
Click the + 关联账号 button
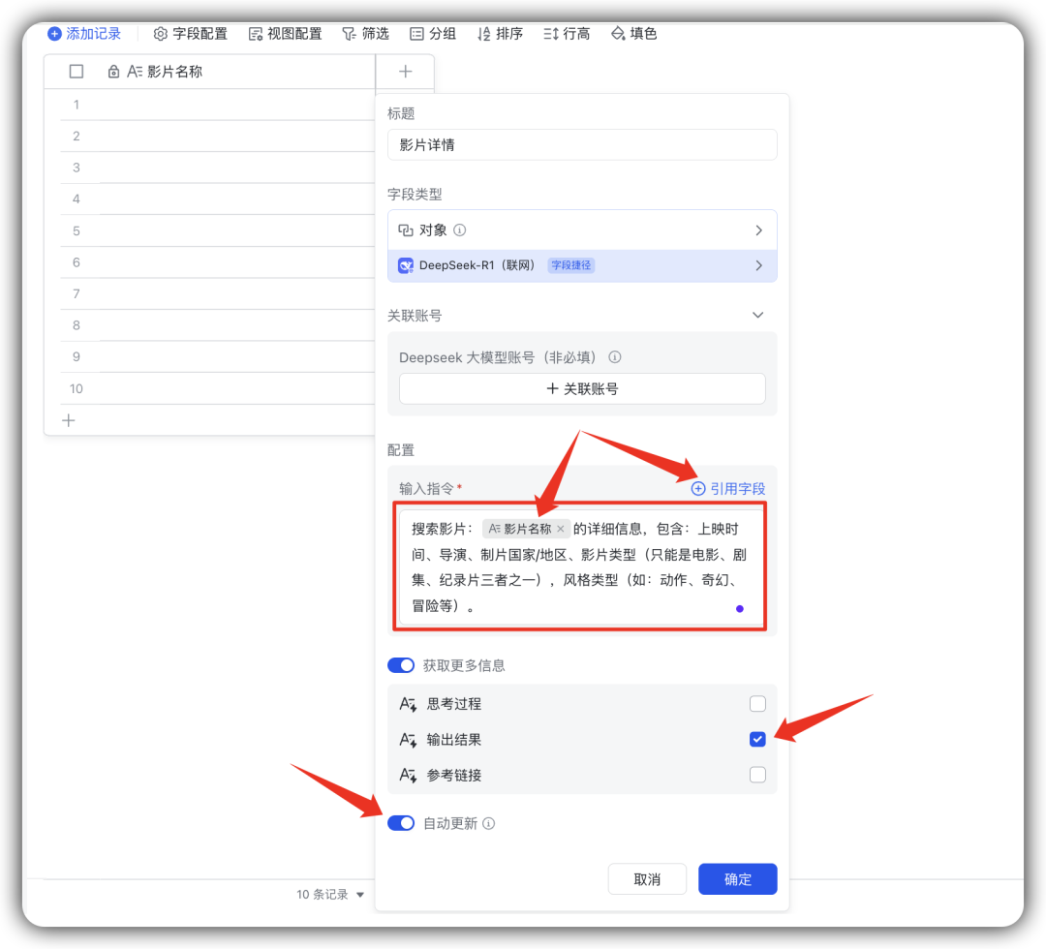coord(582,389)
